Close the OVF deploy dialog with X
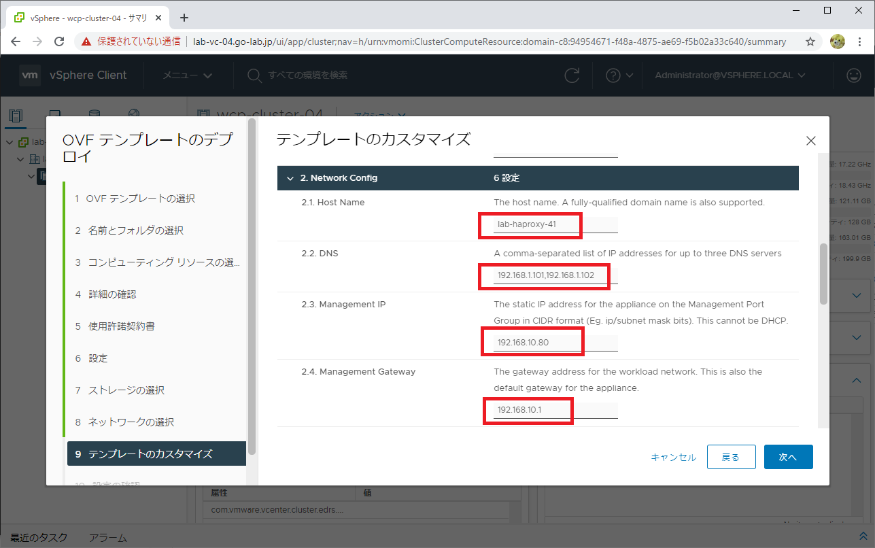Viewport: 875px width, 548px height. (810, 141)
